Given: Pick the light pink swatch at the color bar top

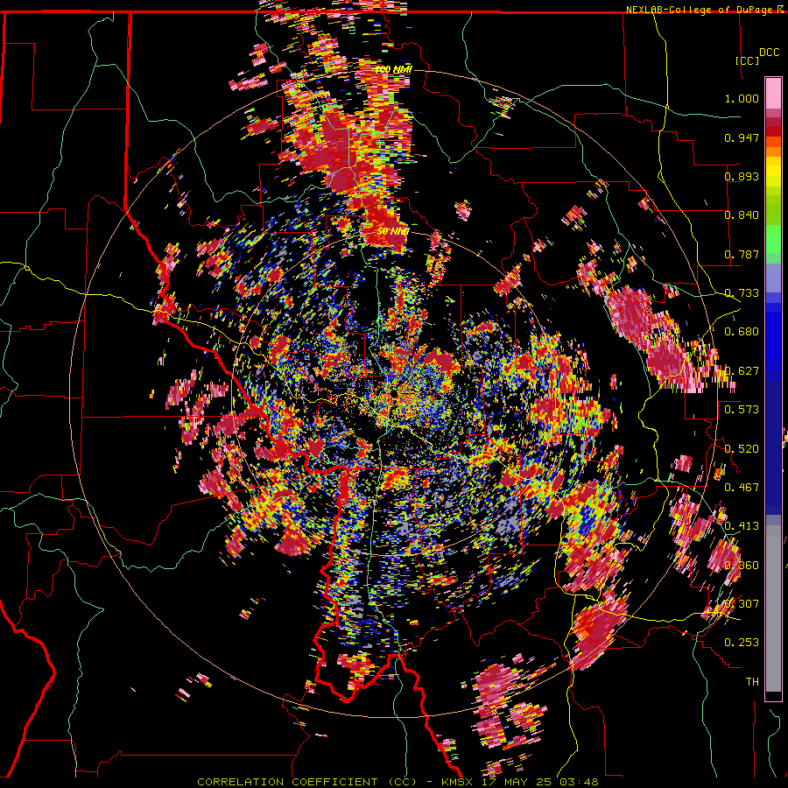Looking at the screenshot, I should tap(773, 93).
